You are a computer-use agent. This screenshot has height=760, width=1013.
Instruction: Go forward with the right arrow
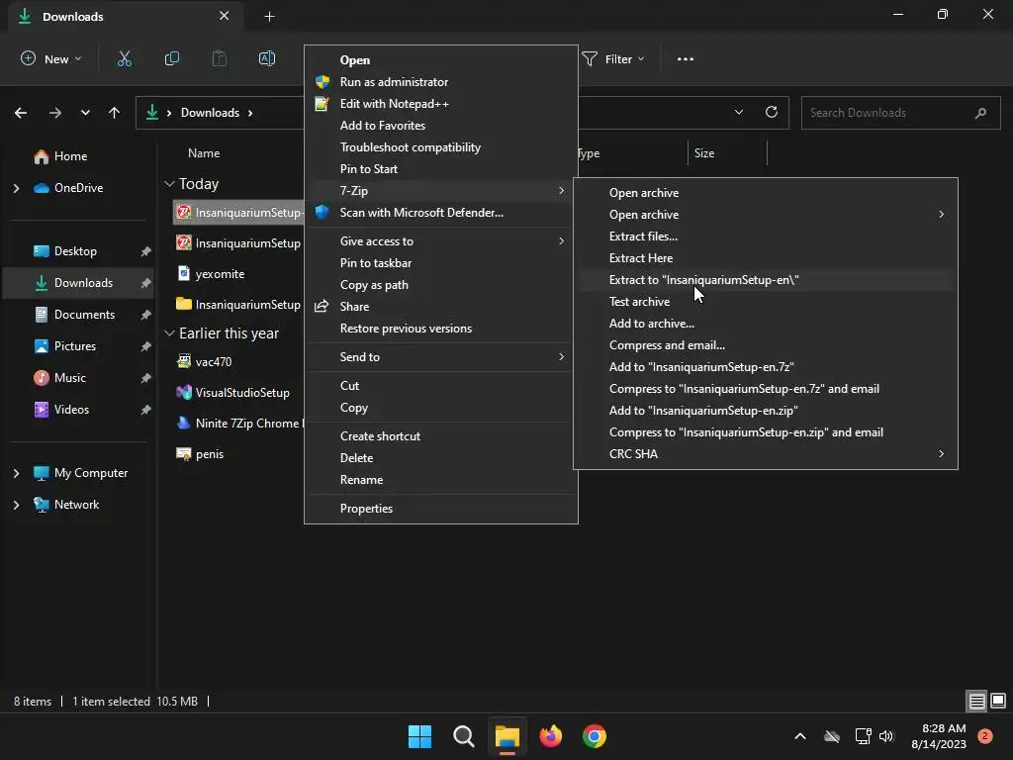pyautogui.click(x=55, y=113)
